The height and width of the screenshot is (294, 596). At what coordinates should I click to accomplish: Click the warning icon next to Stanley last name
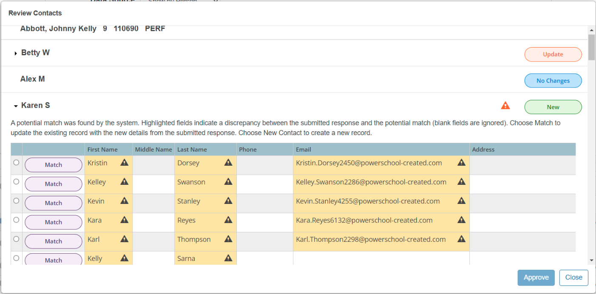pos(228,201)
